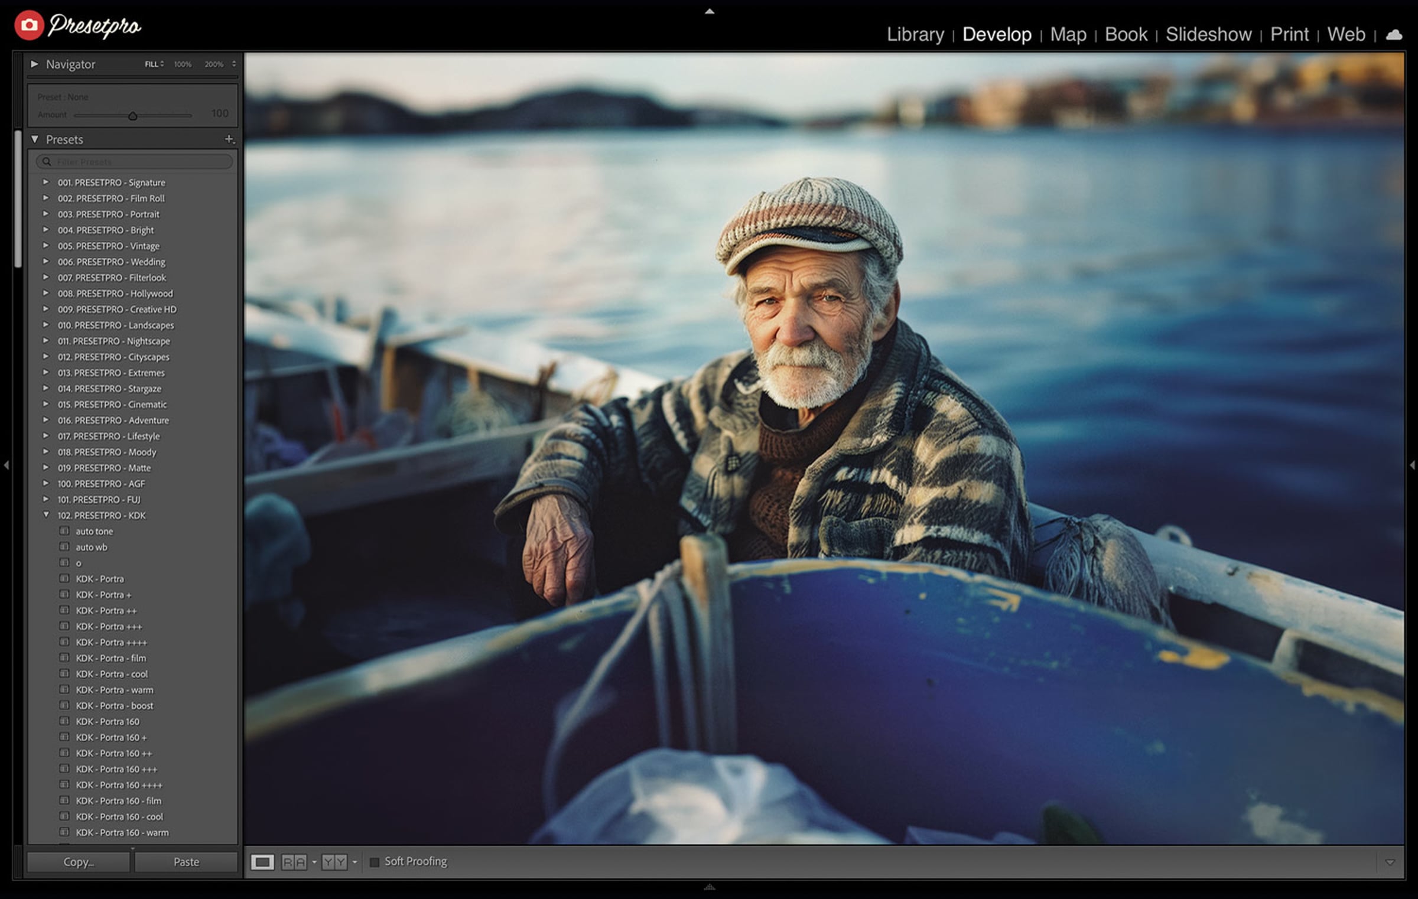The image size is (1418, 899).
Task: Apply the KDK - Portra ++++ preset
Action: click(x=111, y=642)
